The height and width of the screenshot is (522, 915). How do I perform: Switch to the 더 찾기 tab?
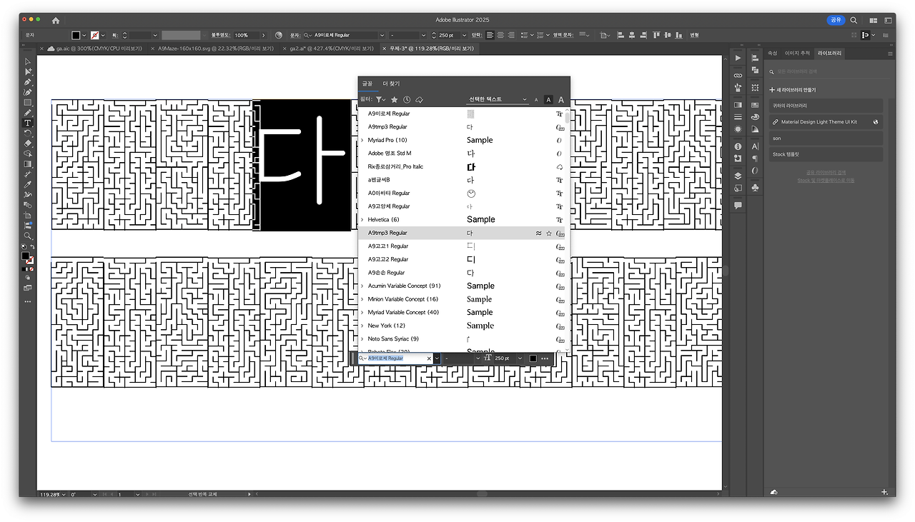[x=391, y=84]
